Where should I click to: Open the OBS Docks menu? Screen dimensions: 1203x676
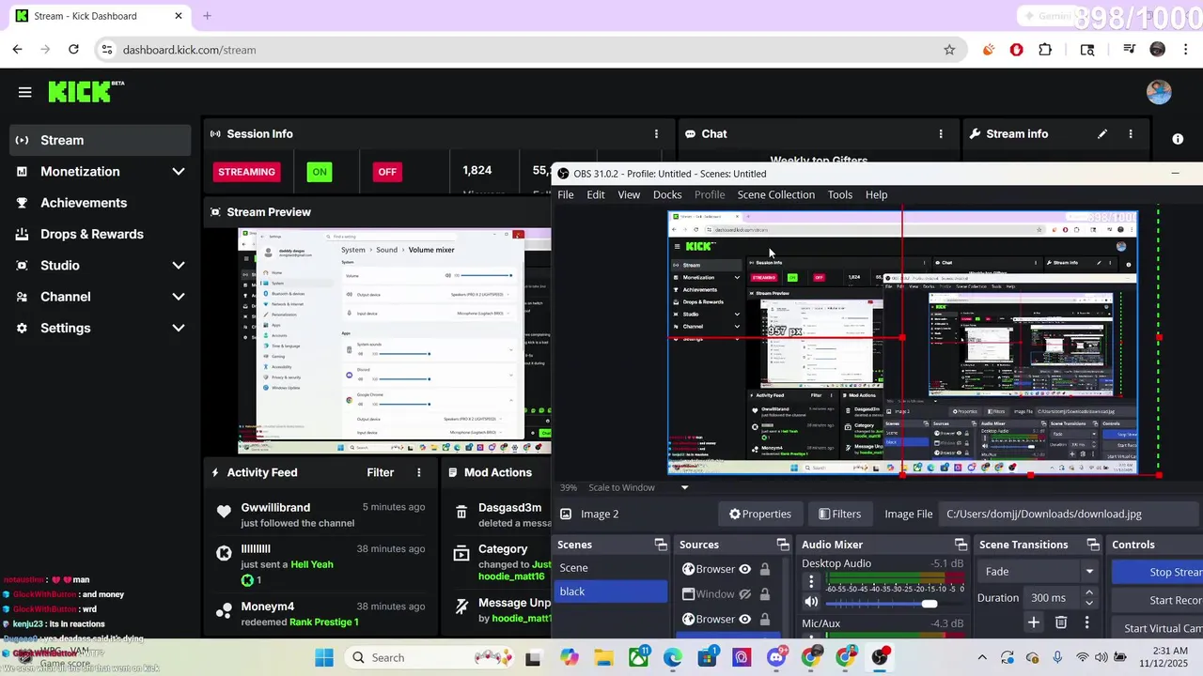pos(667,194)
